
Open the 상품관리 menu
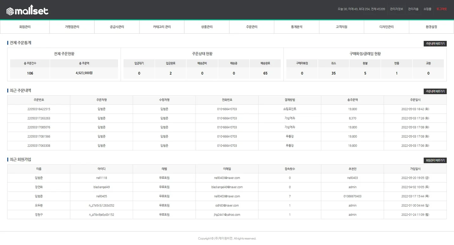[x=207, y=27]
